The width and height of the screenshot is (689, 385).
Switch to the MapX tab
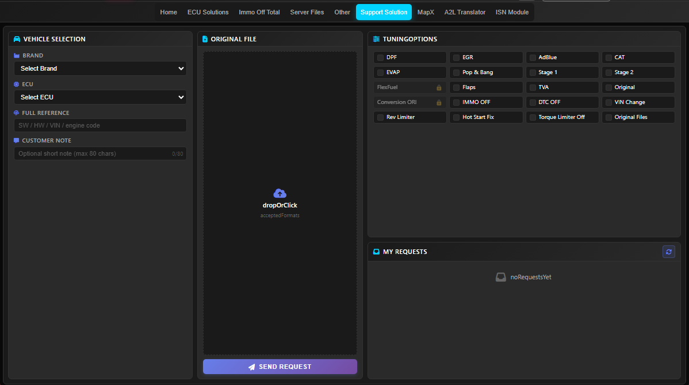[426, 12]
